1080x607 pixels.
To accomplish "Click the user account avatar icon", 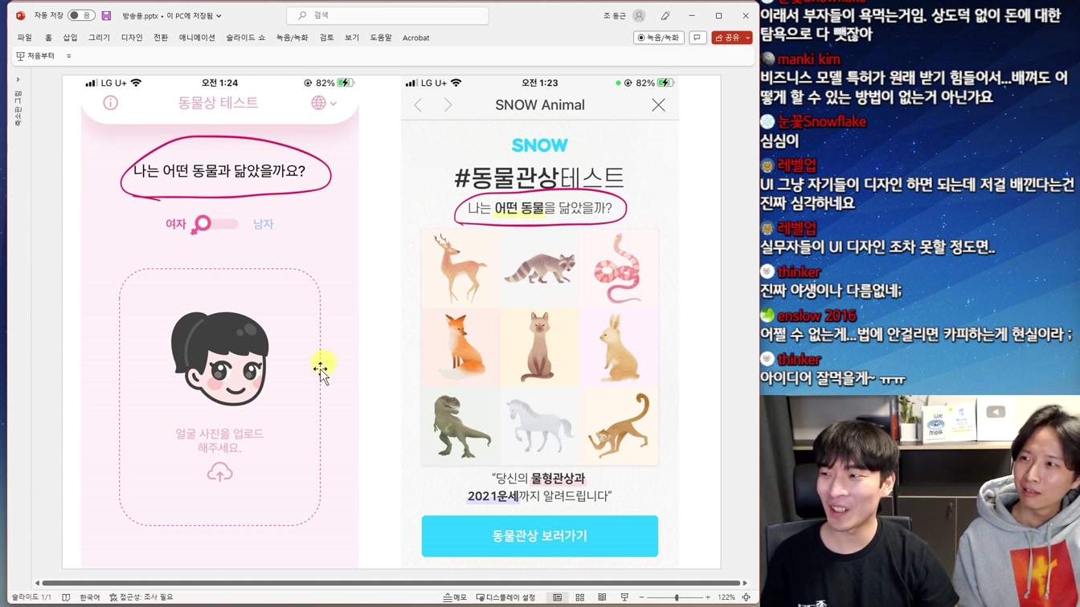I will click(639, 15).
